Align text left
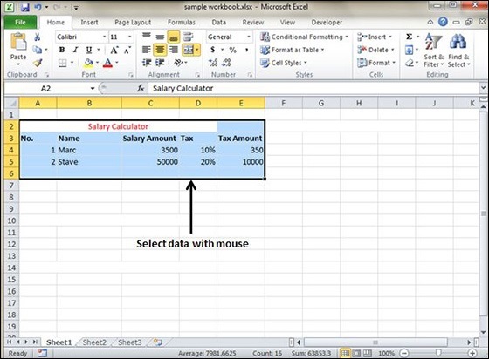Screen dimensions: 489x359 click(x=147, y=50)
